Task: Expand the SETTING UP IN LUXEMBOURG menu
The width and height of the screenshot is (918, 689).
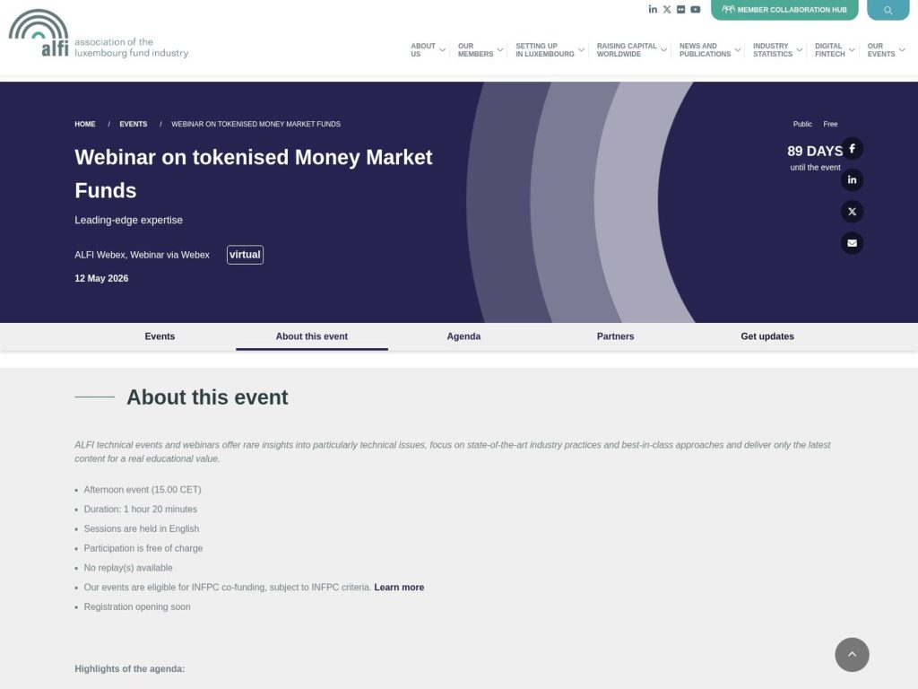Action: coord(549,49)
